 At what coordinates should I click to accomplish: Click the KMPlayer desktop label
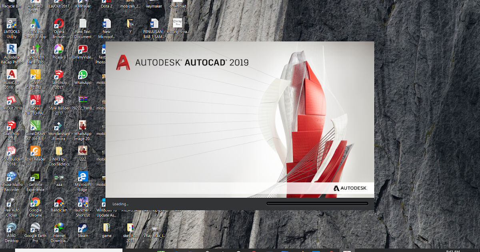[83, 6]
